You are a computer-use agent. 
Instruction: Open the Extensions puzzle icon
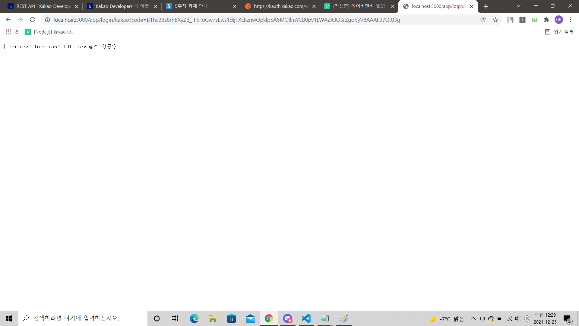pyautogui.click(x=546, y=20)
